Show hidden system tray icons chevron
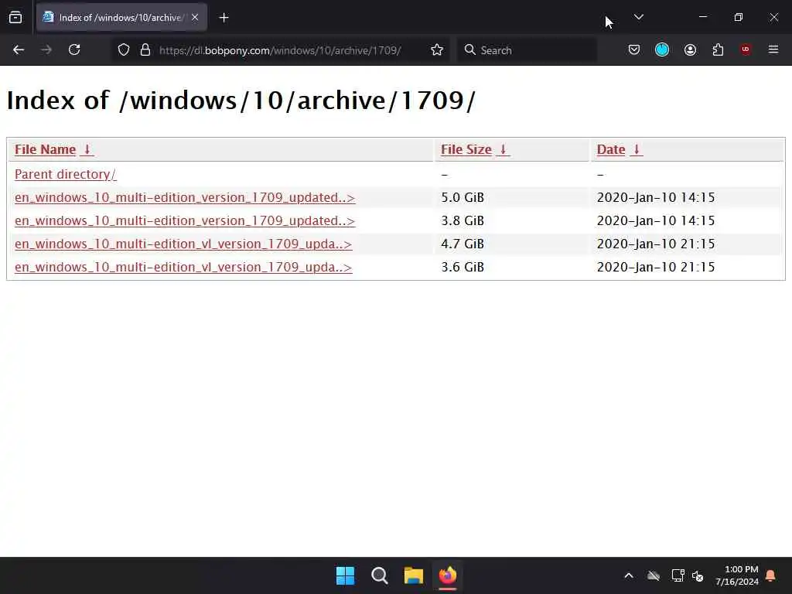Screen dimensions: 792x594 pyautogui.click(x=628, y=575)
